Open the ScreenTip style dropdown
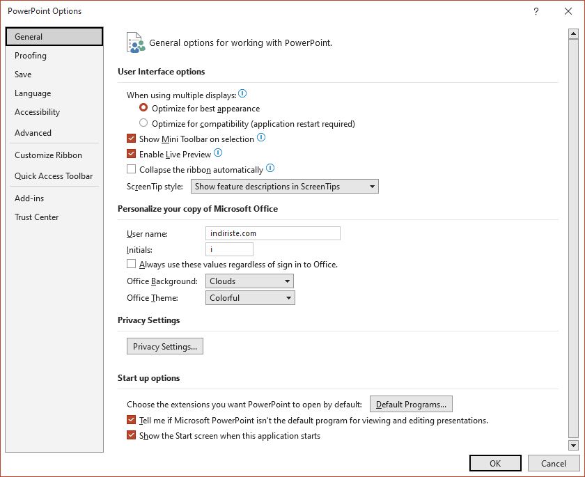Viewport: 585px width, 477px height. [285, 187]
